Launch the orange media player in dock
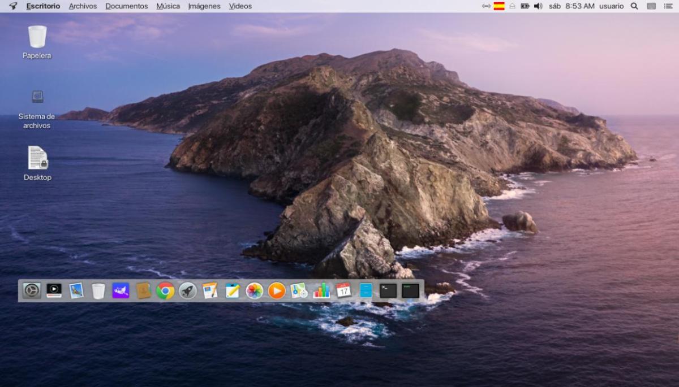Image resolution: width=679 pixels, height=387 pixels. (x=277, y=291)
